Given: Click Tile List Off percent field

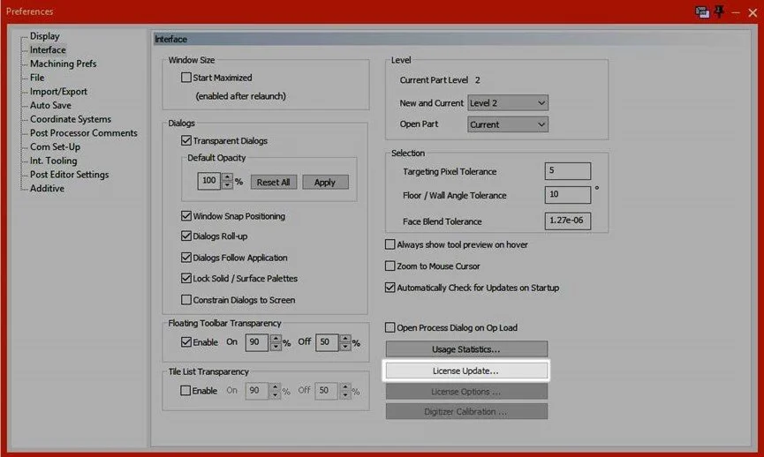Looking at the screenshot, I should [326, 391].
